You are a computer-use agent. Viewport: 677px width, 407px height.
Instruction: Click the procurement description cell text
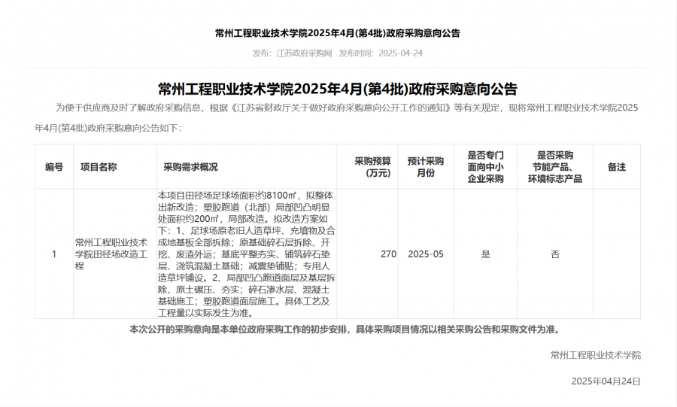click(x=247, y=254)
